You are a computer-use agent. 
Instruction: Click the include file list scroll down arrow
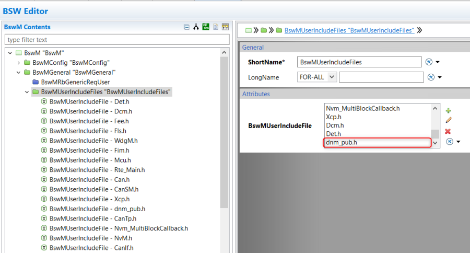[x=435, y=143]
